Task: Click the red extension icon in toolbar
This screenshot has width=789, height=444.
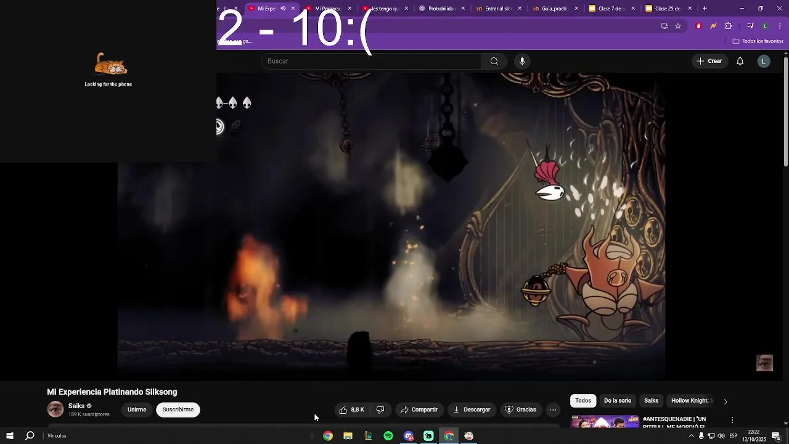Action: coord(698,26)
